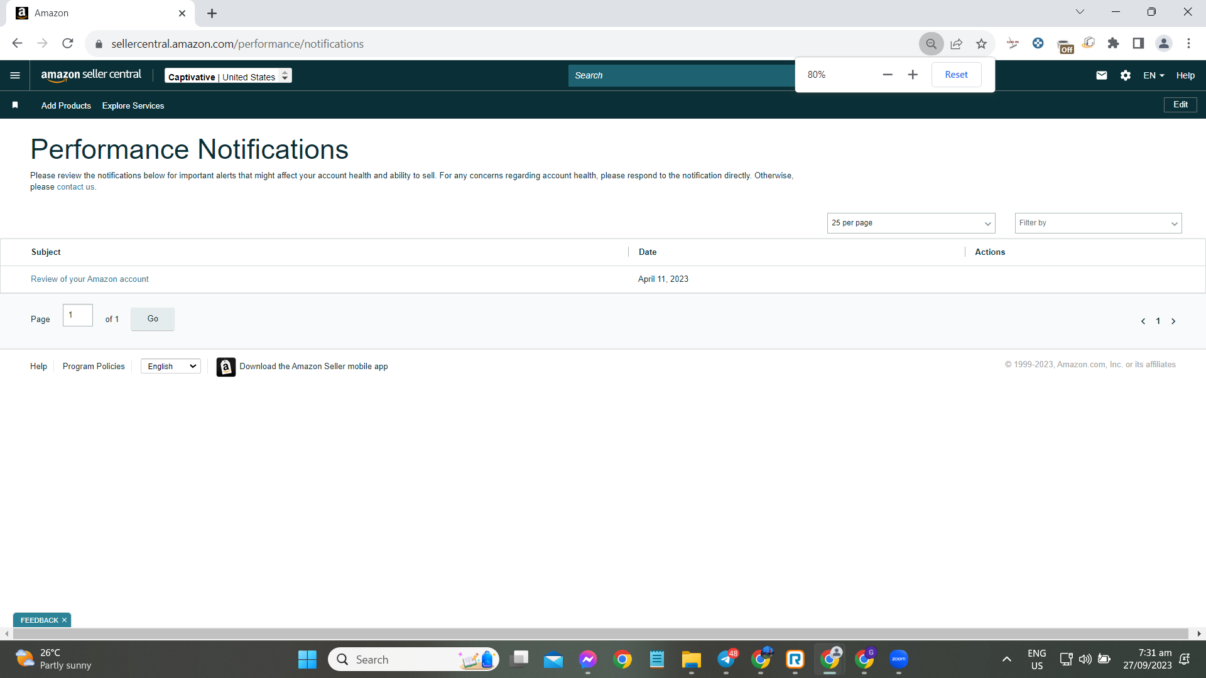Toggle the browser side panel icon
This screenshot has width=1206, height=678.
point(1138,43)
